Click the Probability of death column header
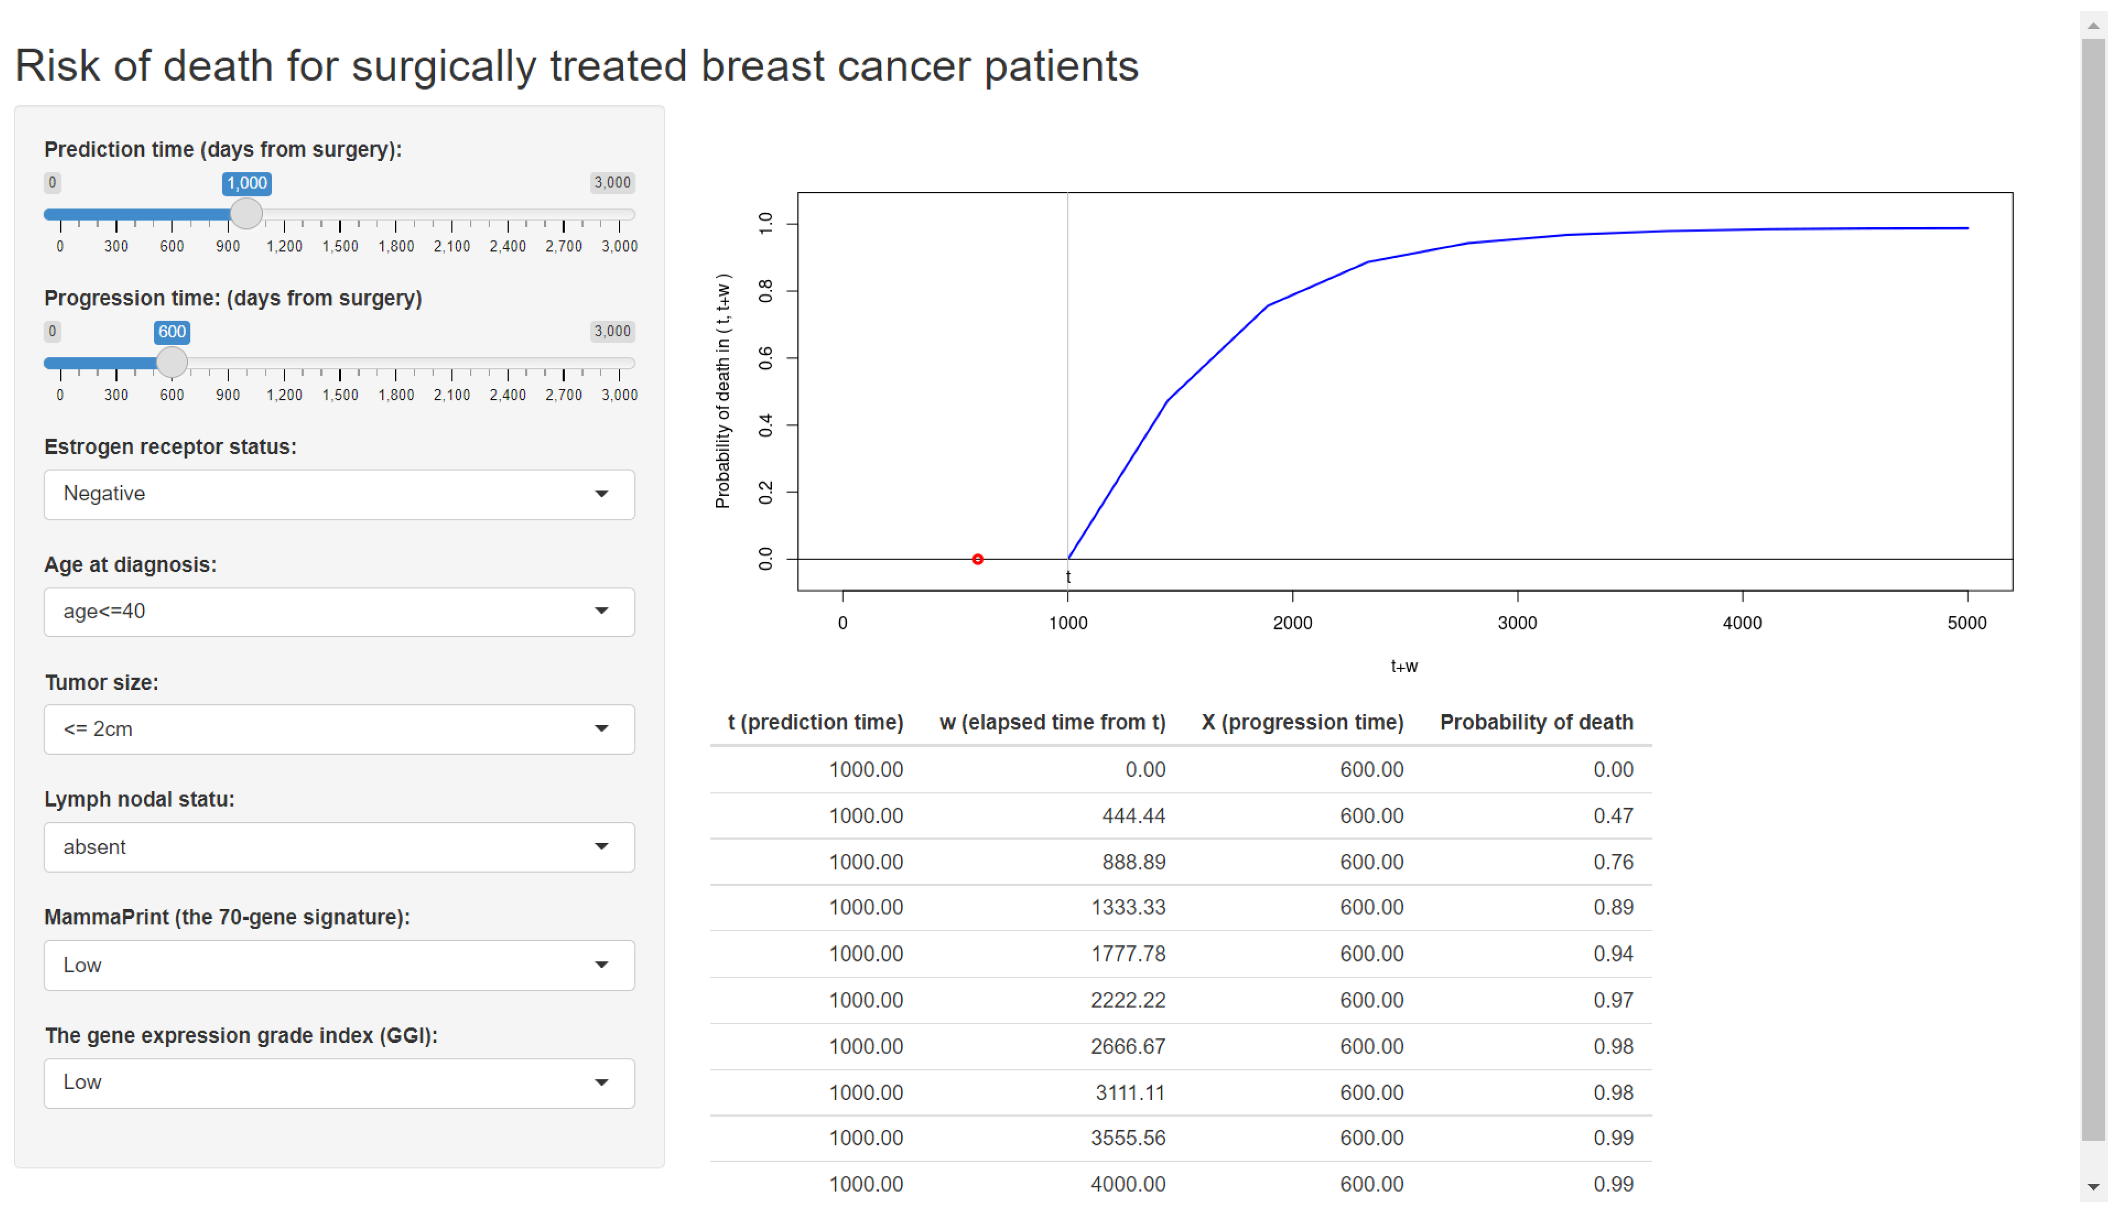The height and width of the screenshot is (1220, 2121). click(x=1535, y=722)
